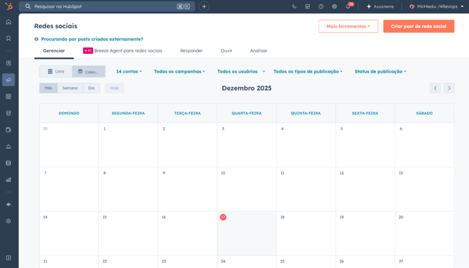Click the SEXTA-FEIRA column header
The image size is (469, 268).
(x=365, y=113)
